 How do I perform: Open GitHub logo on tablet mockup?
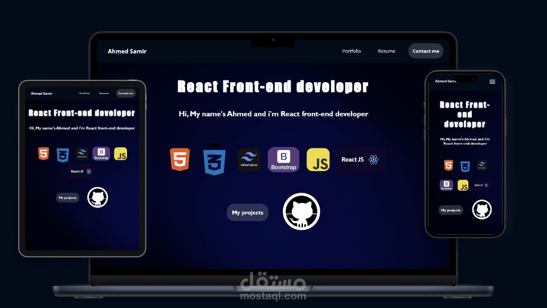pyautogui.click(x=97, y=197)
